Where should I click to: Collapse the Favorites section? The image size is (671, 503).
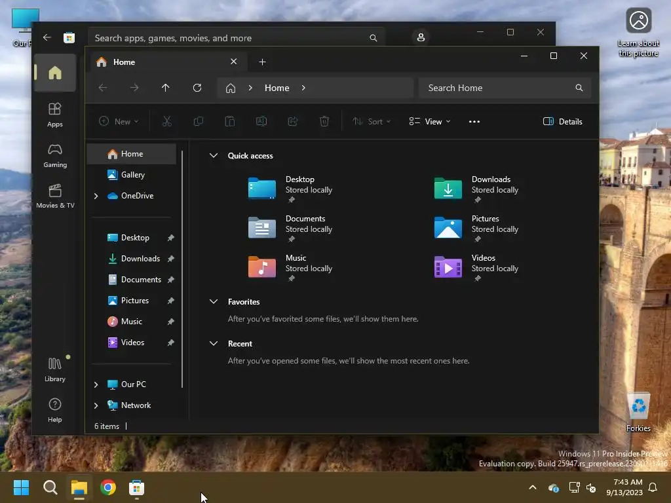(x=214, y=301)
